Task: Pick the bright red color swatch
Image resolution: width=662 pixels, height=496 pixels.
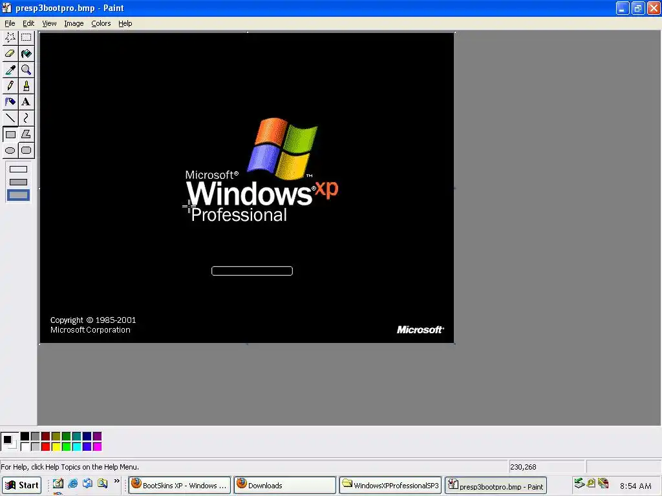Action: point(46,446)
